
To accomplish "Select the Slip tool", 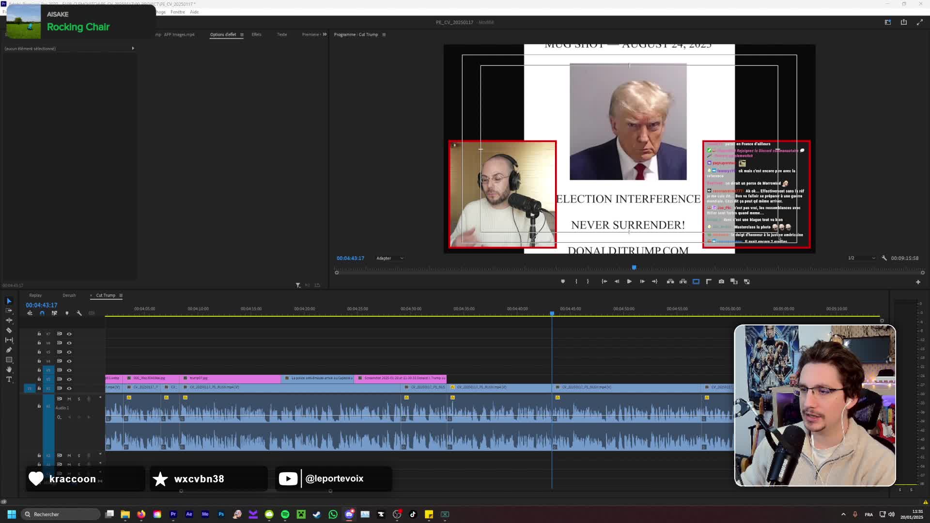I will (x=9, y=340).
